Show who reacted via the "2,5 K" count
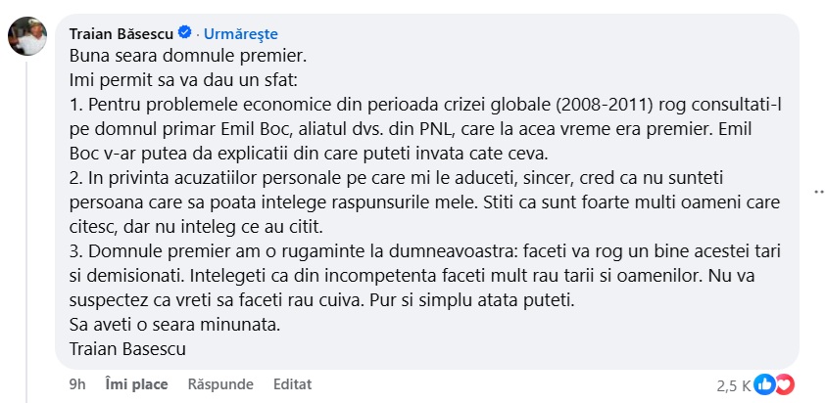The image size is (825, 403). [x=733, y=385]
